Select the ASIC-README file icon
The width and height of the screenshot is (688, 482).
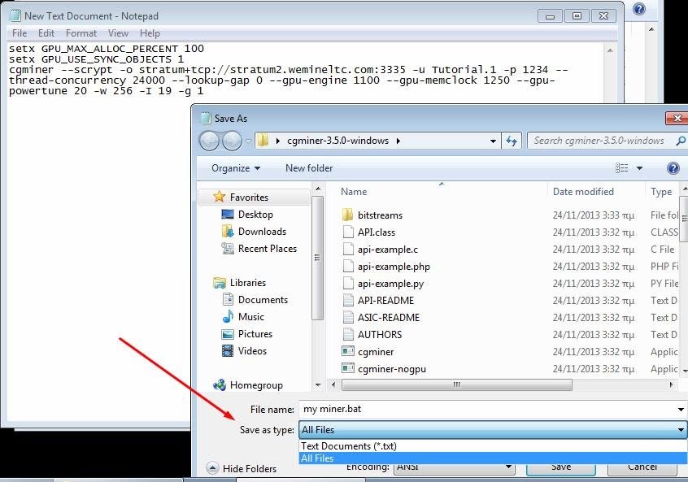(x=348, y=318)
